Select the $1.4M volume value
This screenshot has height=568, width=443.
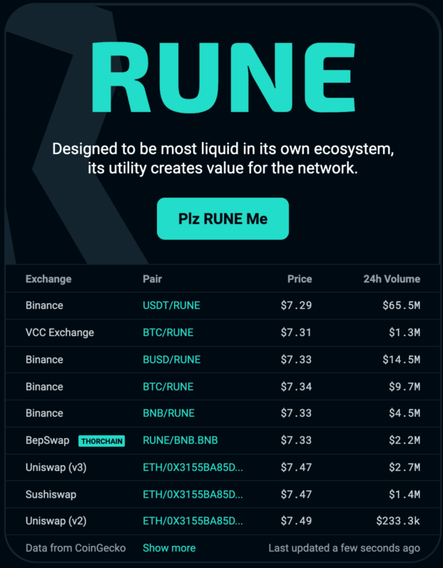click(404, 494)
